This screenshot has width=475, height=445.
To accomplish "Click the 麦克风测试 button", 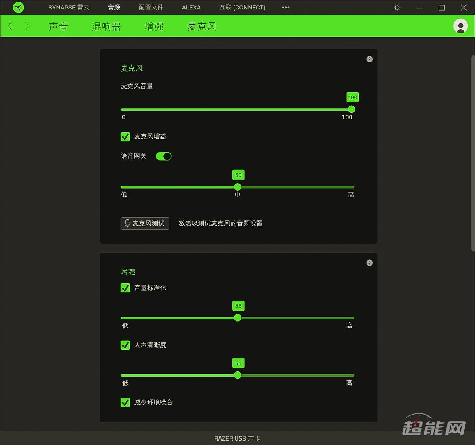I will coord(145,223).
